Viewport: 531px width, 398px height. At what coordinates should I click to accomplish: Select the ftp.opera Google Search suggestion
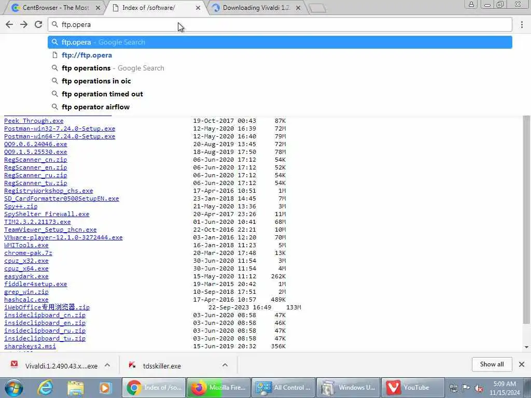point(280,42)
